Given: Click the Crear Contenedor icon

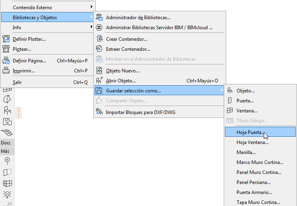Looking at the screenshot, I should coord(99,39).
